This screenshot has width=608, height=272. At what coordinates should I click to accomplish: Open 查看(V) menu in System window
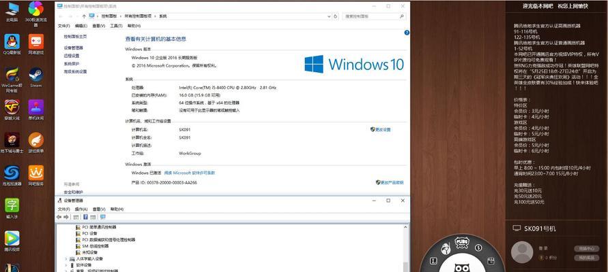point(98,26)
